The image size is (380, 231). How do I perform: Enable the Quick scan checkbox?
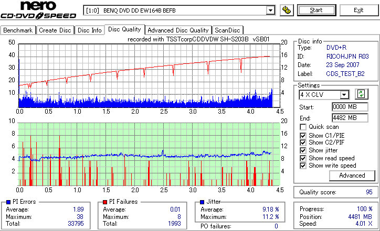tap(303, 127)
